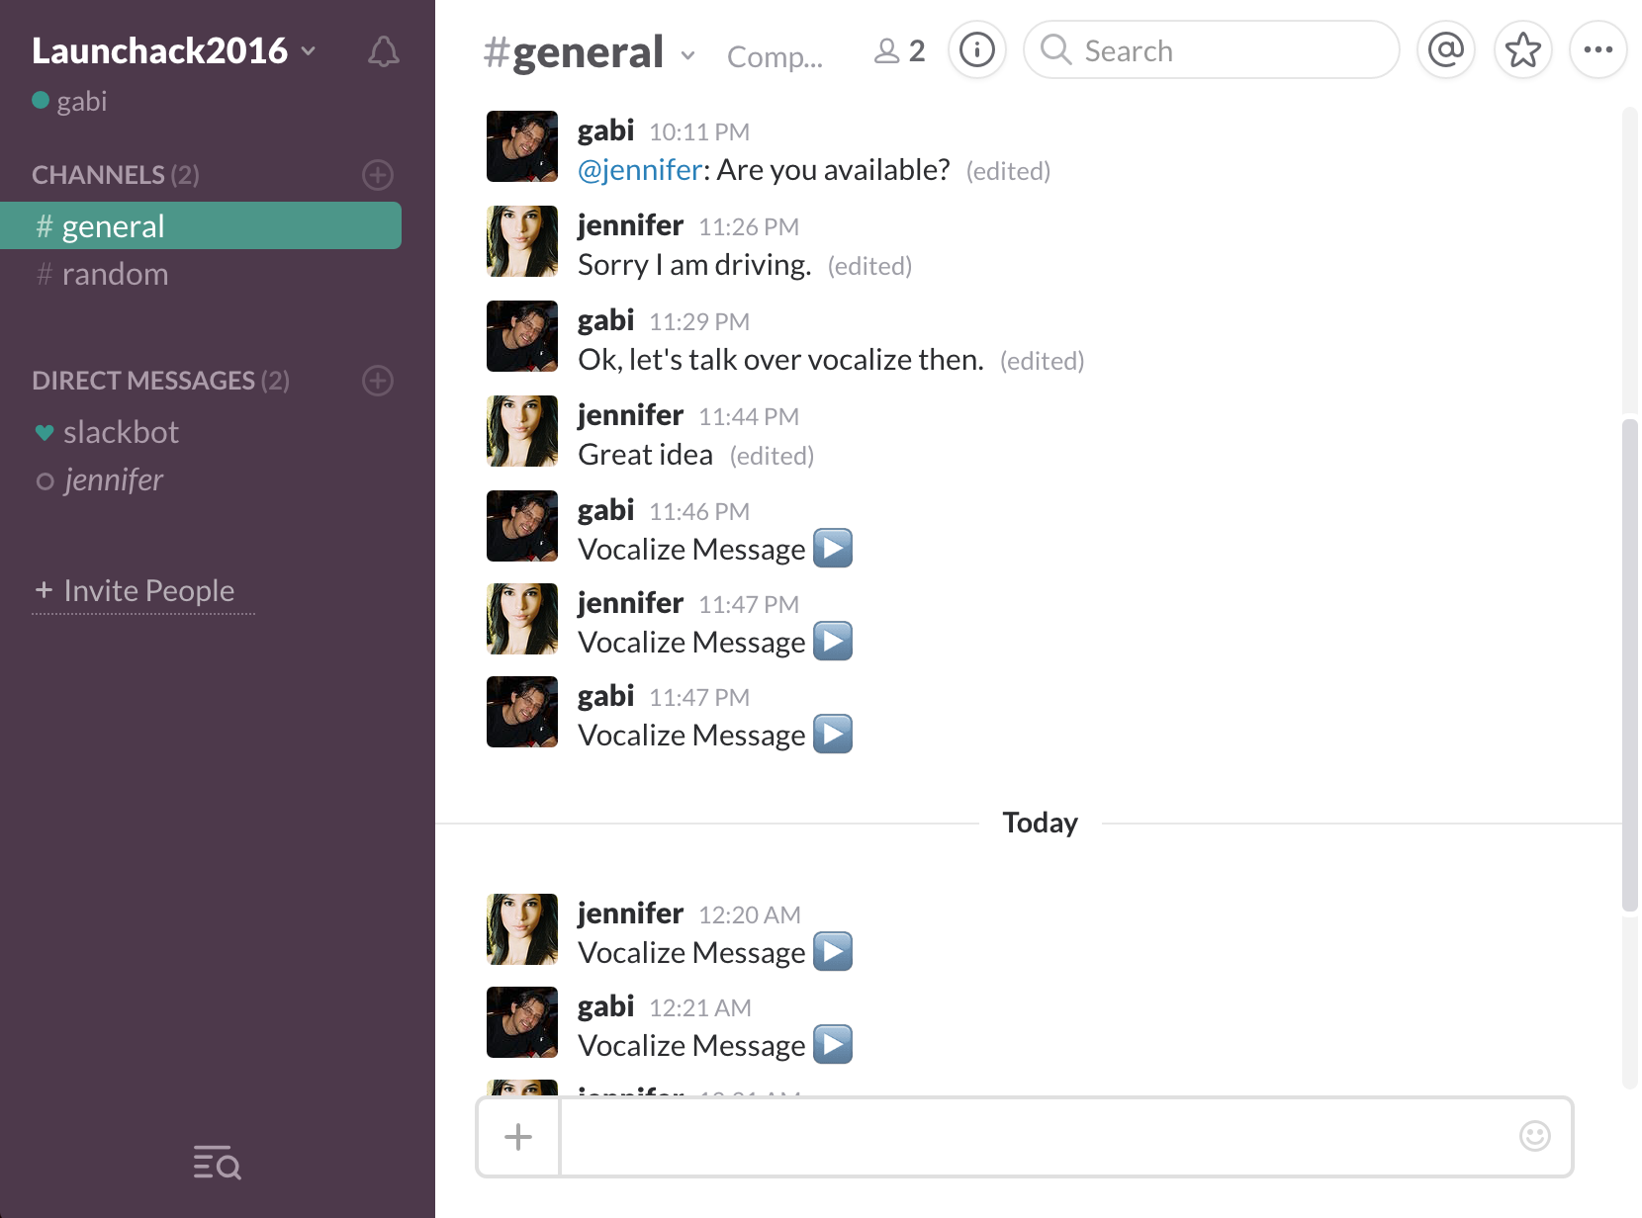The width and height of the screenshot is (1642, 1218).
Task: Show channel details info icon
Action: (977, 49)
